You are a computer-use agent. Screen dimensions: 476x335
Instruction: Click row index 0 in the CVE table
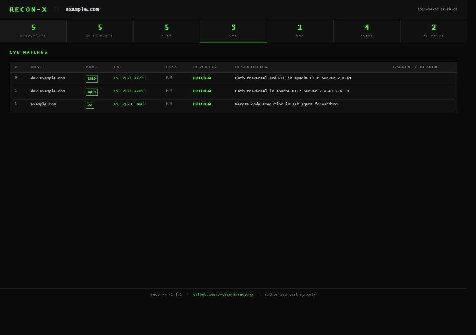pyautogui.click(x=16, y=78)
